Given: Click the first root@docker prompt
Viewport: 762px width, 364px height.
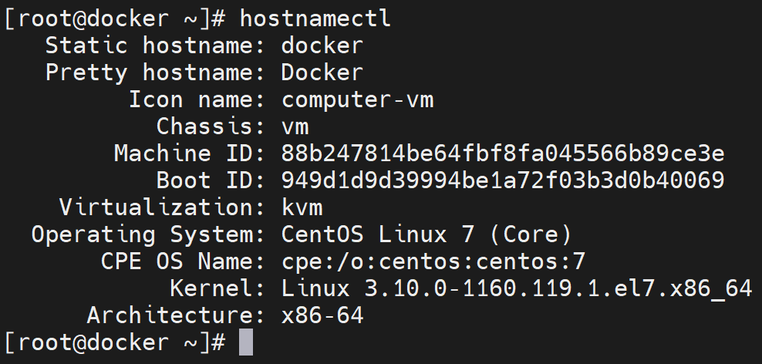Looking at the screenshot, I should pos(114,19).
